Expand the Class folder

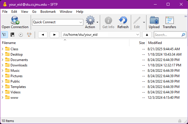pos(3,49)
